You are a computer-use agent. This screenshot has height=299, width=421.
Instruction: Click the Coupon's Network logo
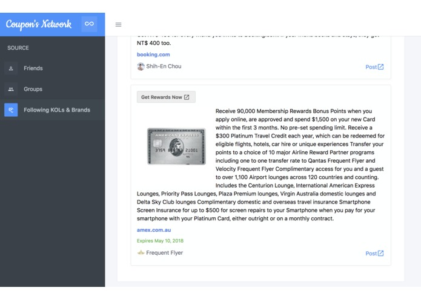tap(39, 24)
